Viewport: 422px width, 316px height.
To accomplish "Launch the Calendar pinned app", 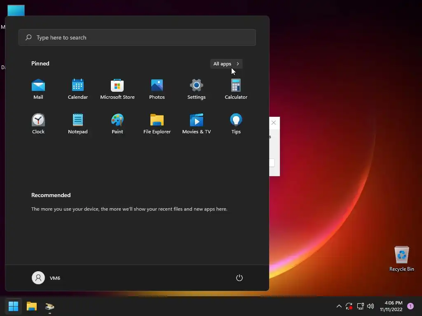I will 78,89.
